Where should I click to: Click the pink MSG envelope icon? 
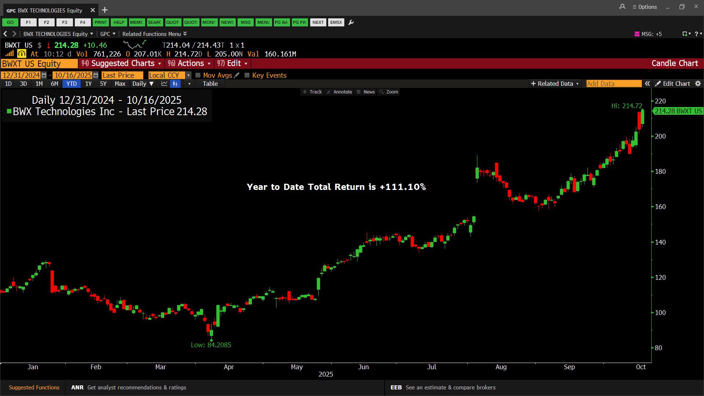click(637, 34)
